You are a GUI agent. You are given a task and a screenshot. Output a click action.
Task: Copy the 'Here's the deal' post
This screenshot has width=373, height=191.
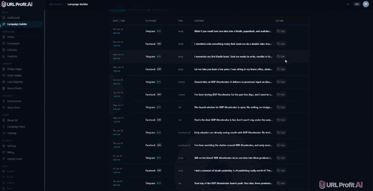click(281, 120)
